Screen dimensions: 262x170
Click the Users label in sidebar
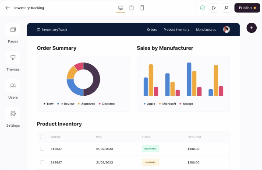point(13,97)
